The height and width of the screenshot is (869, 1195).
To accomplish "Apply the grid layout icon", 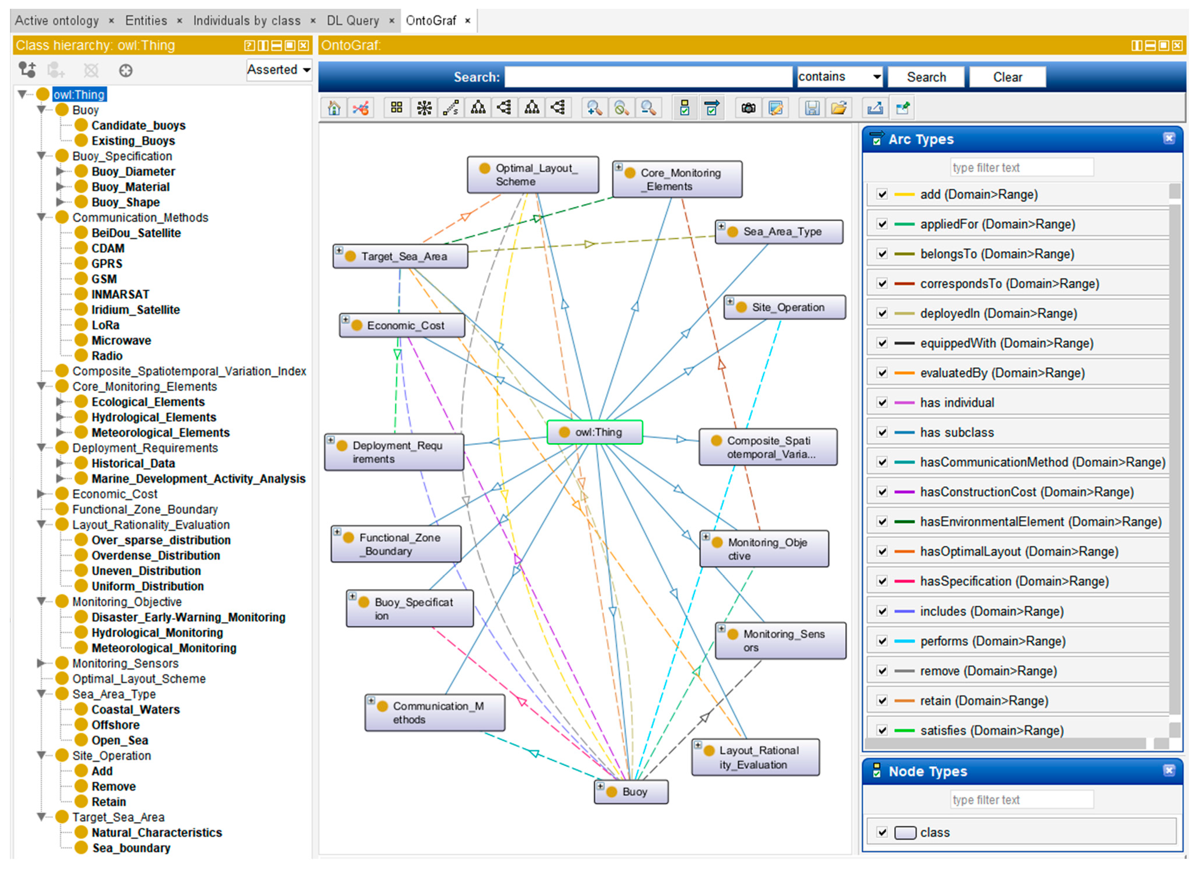I will point(397,108).
